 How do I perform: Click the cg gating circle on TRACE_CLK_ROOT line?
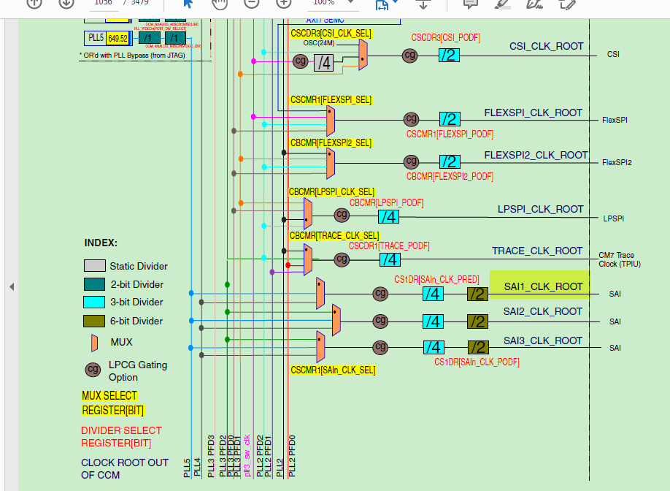(342, 259)
